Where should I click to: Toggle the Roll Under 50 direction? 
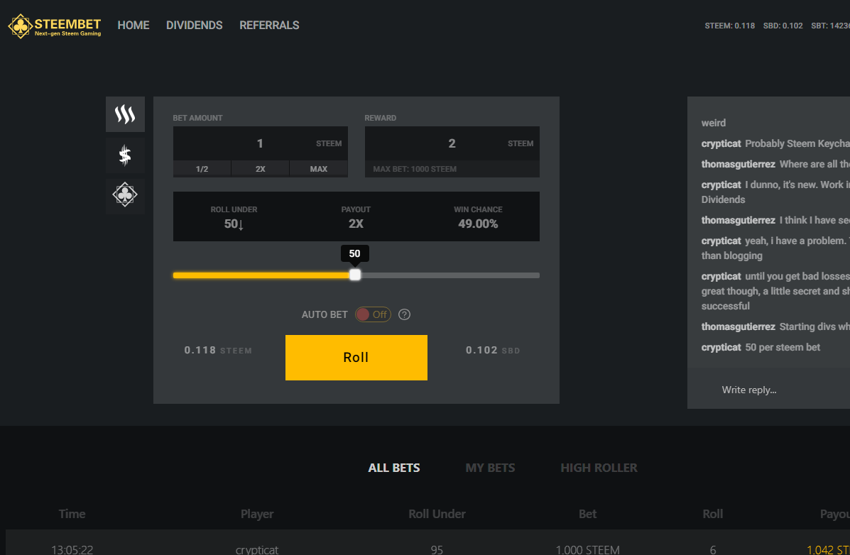[x=234, y=224]
